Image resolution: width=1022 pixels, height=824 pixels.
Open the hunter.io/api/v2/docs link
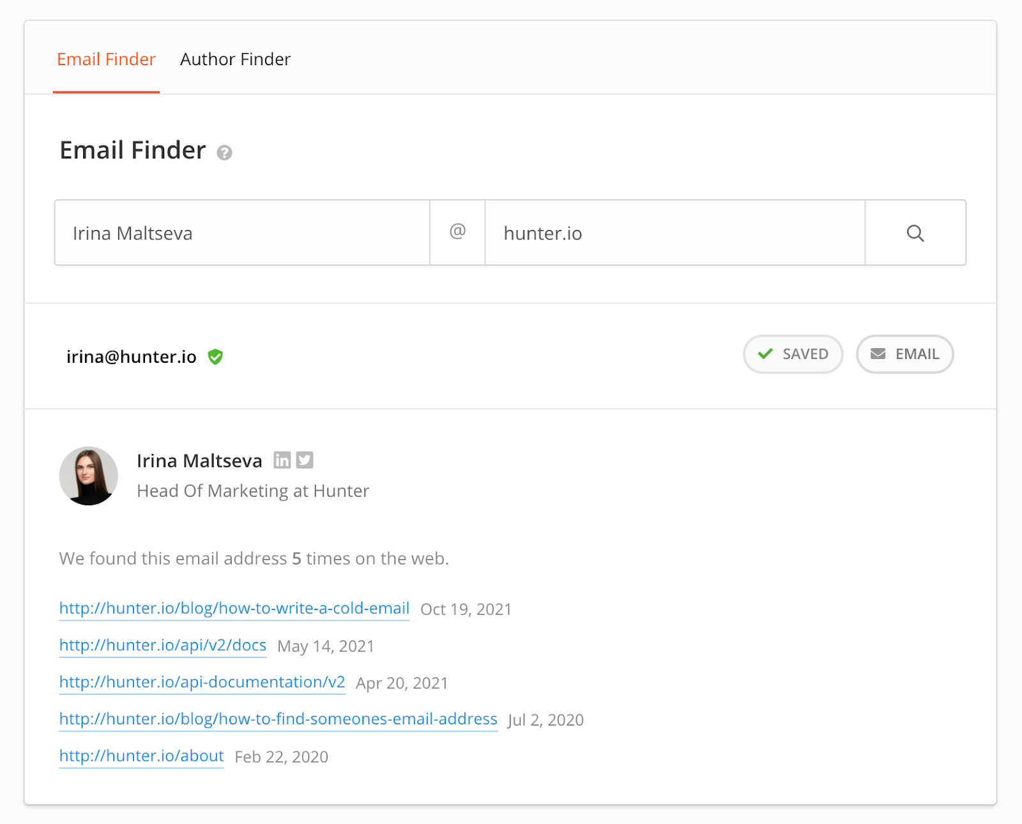point(163,646)
